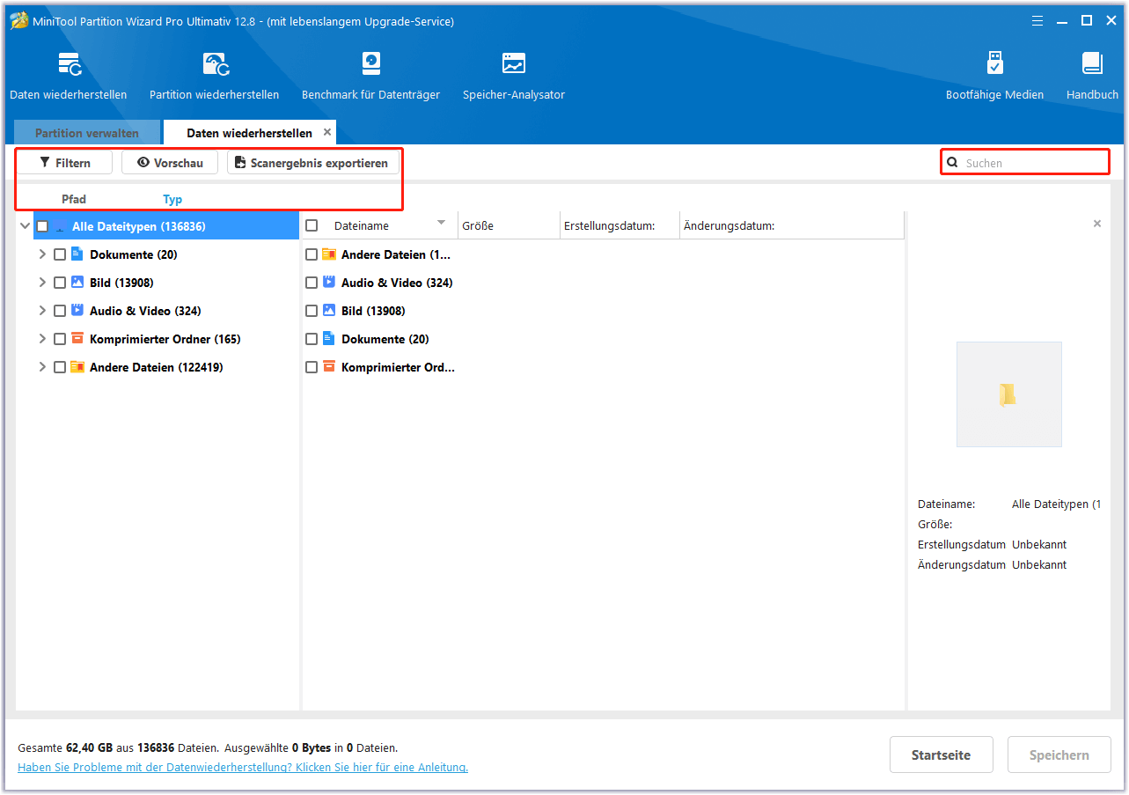Click the Speichern button
1129x795 pixels.
(x=1059, y=755)
